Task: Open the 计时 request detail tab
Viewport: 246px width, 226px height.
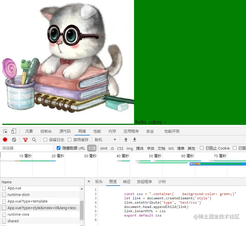Action: coord(162,182)
